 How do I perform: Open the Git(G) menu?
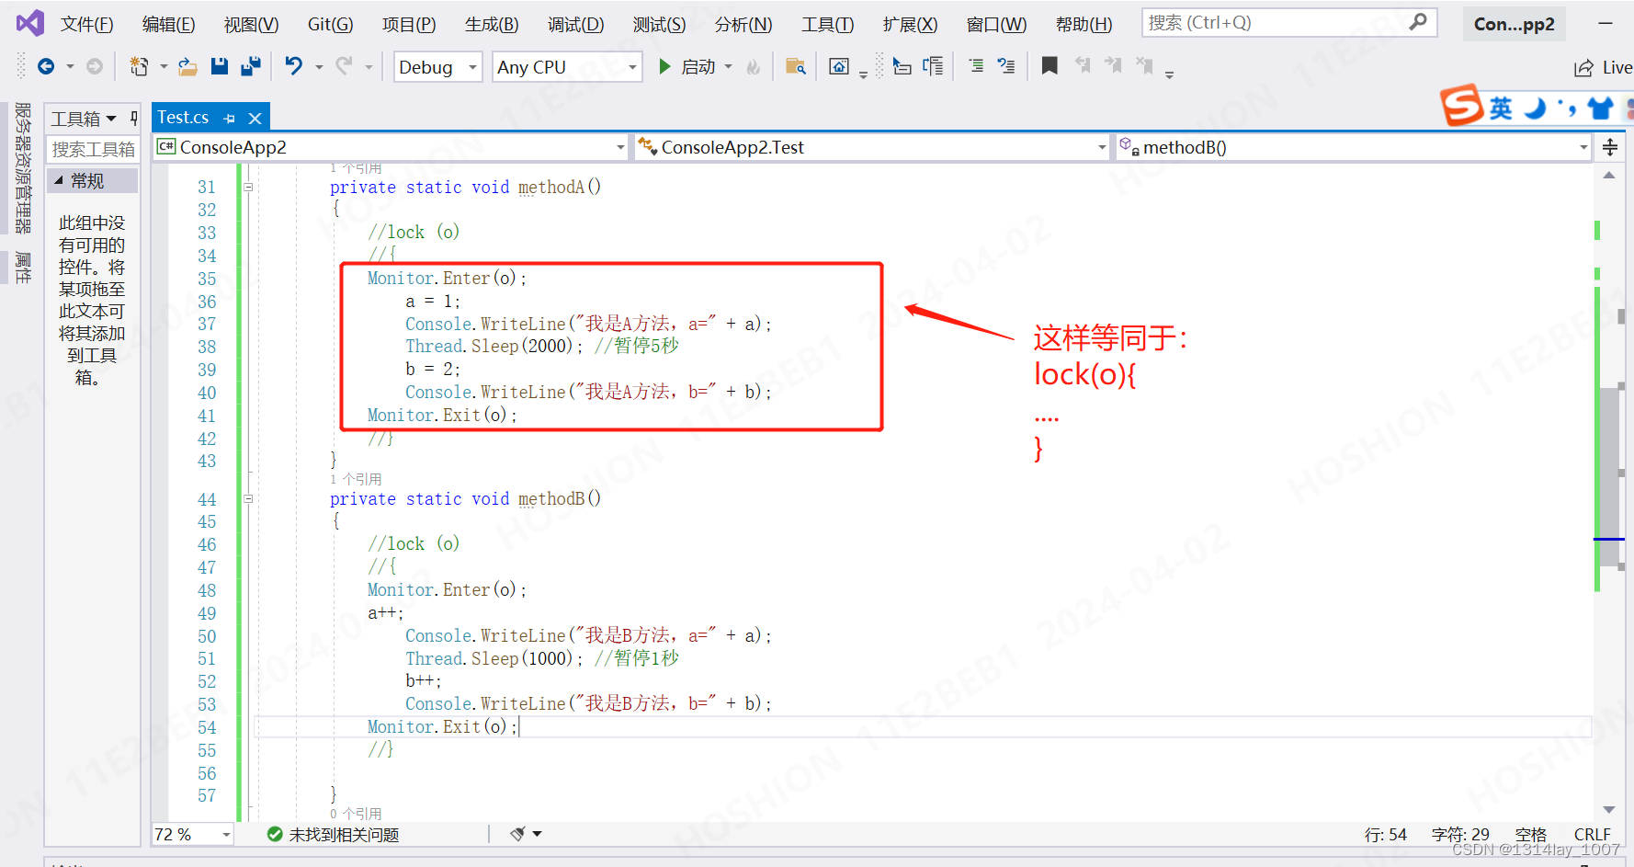coord(330,24)
